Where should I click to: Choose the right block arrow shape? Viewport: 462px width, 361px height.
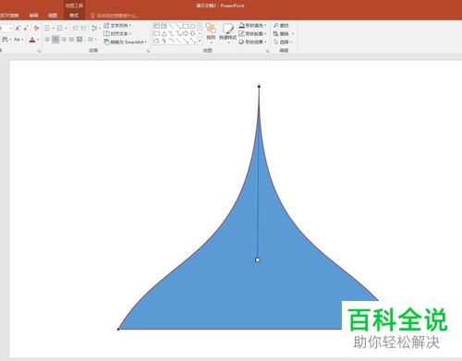[x=186, y=33]
